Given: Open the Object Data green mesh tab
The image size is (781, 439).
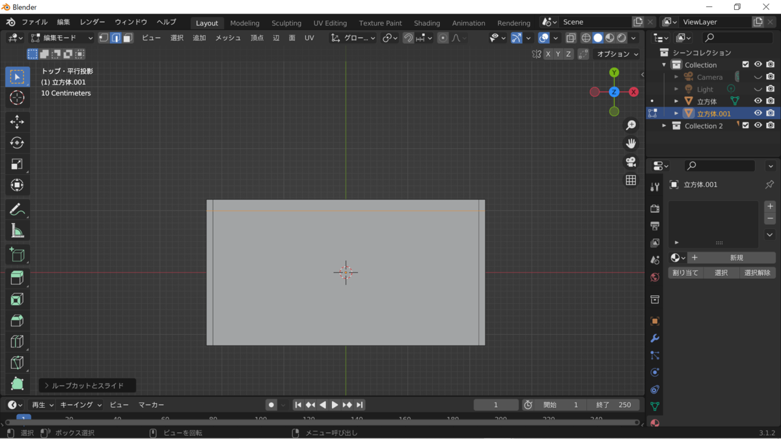Looking at the screenshot, I should tap(655, 406).
